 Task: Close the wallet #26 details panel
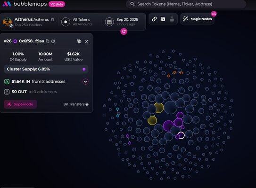[87, 41]
